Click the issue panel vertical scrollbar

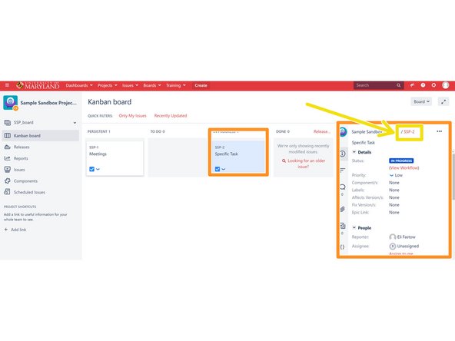(453, 177)
